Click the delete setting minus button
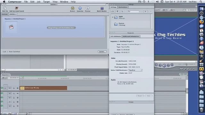The image size is (205, 115). tap(151, 11)
